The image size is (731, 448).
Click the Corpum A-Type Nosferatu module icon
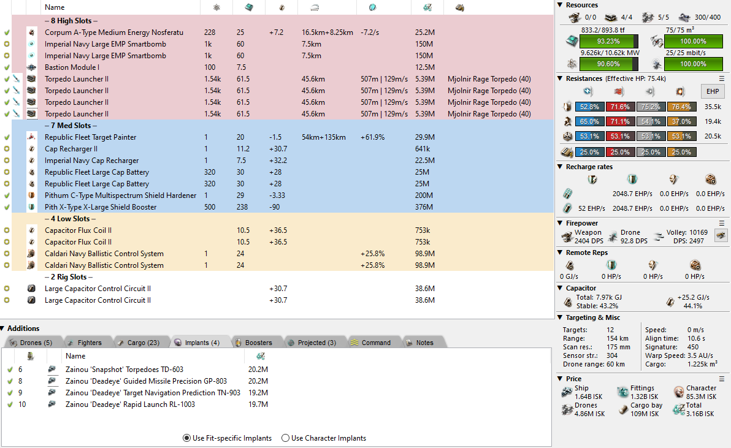pyautogui.click(x=32, y=32)
